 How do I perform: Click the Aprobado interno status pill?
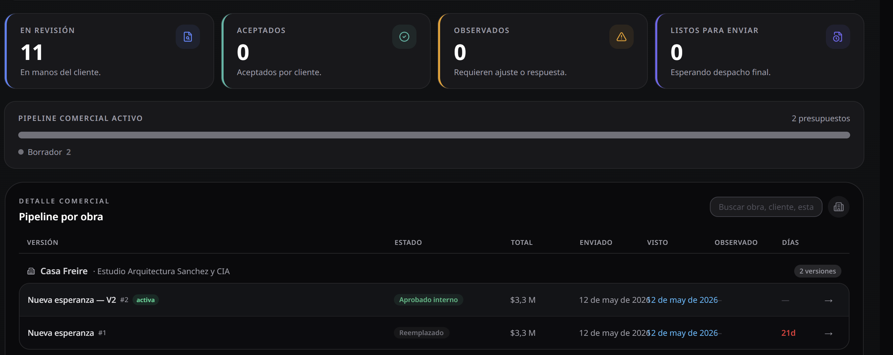tap(429, 299)
